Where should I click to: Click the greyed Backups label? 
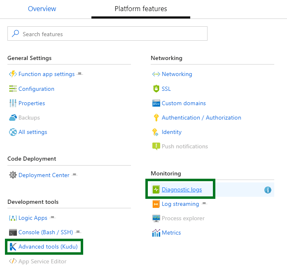pyautogui.click(x=29, y=118)
